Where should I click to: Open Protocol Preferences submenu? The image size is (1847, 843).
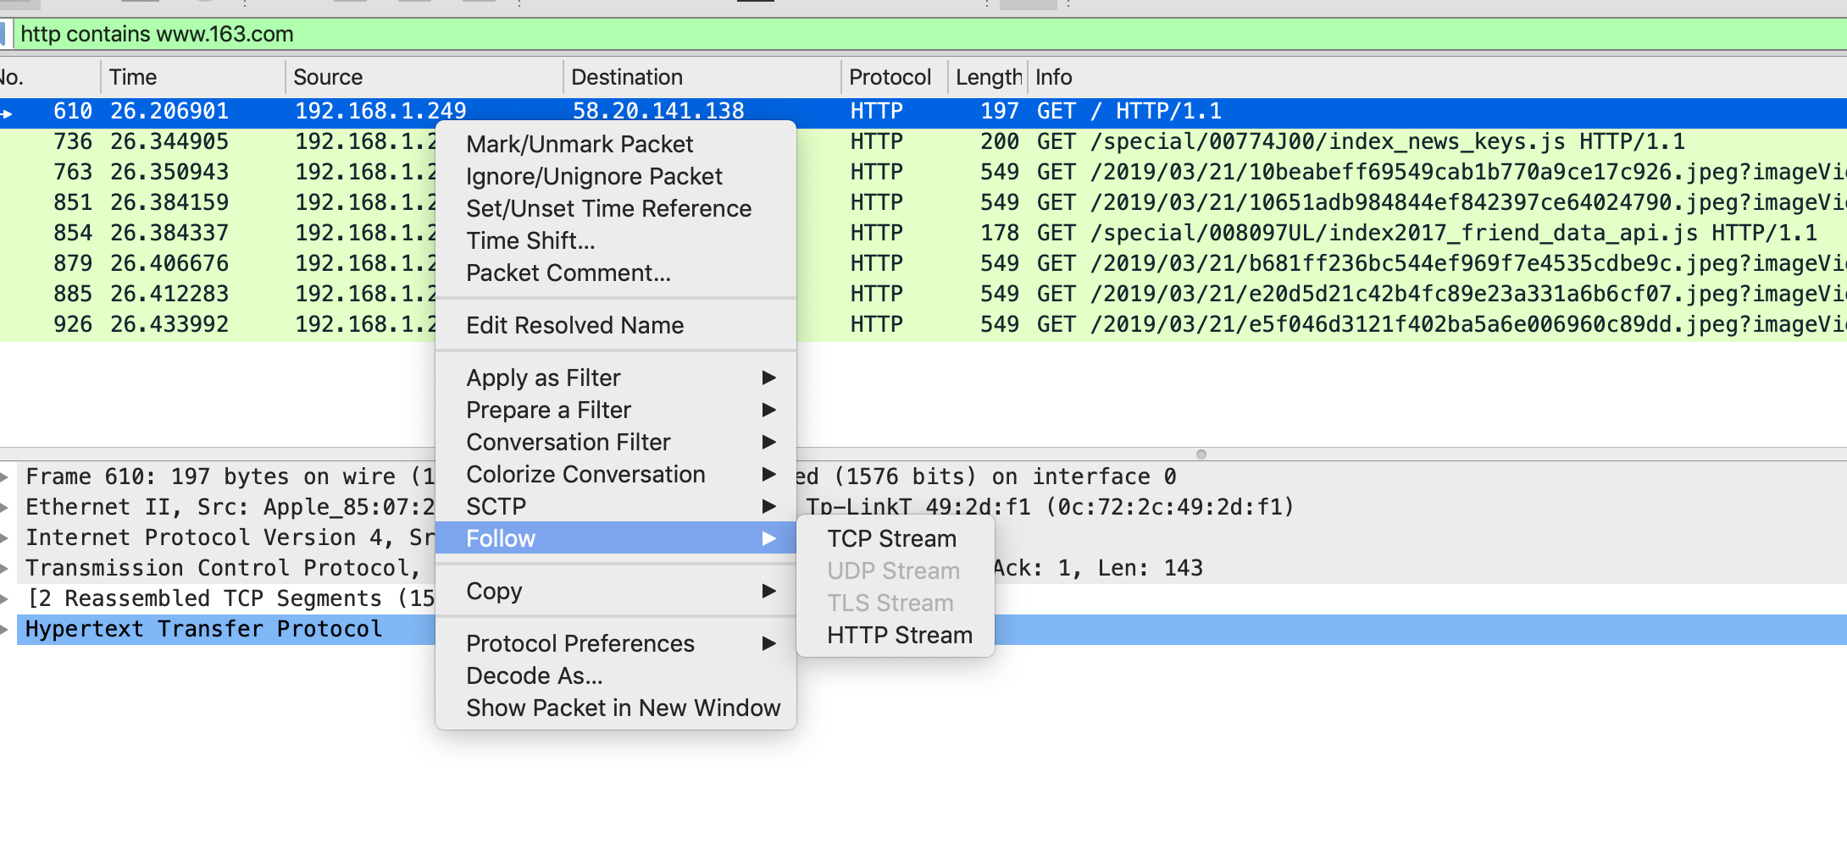(616, 643)
